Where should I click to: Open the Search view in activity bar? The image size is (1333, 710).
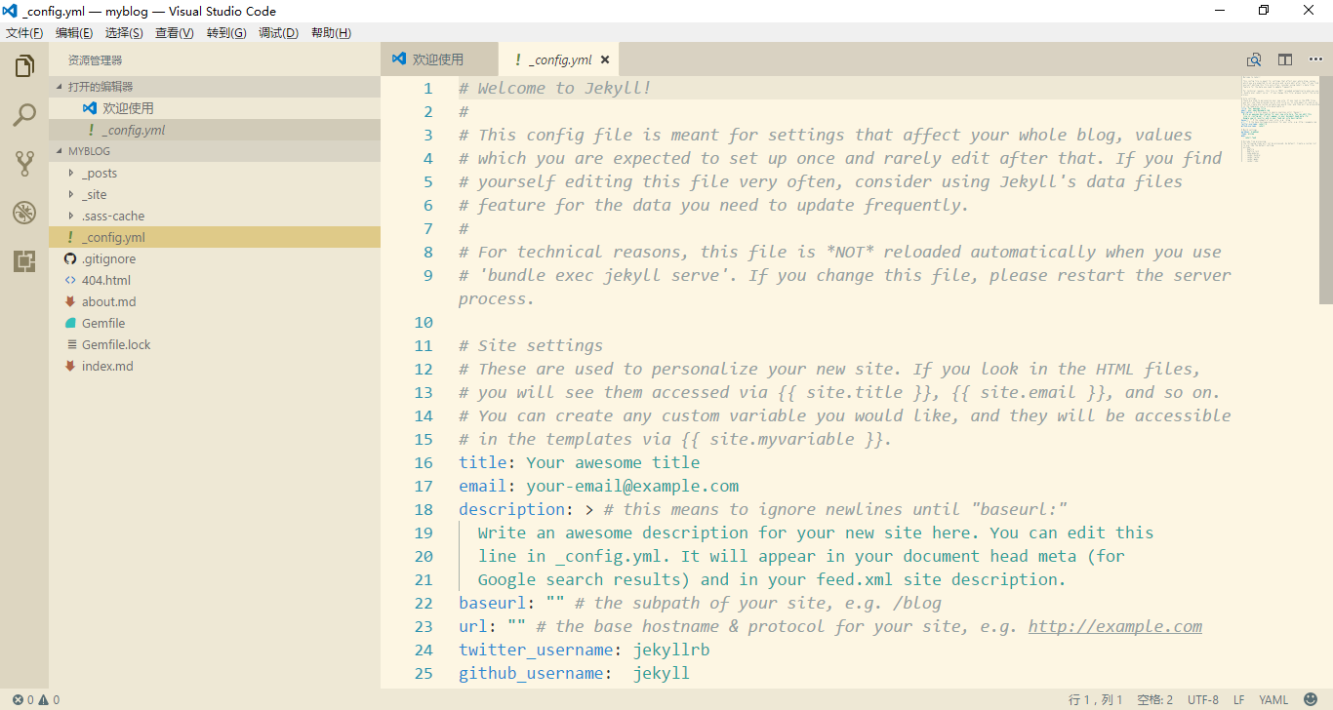pos(24,115)
